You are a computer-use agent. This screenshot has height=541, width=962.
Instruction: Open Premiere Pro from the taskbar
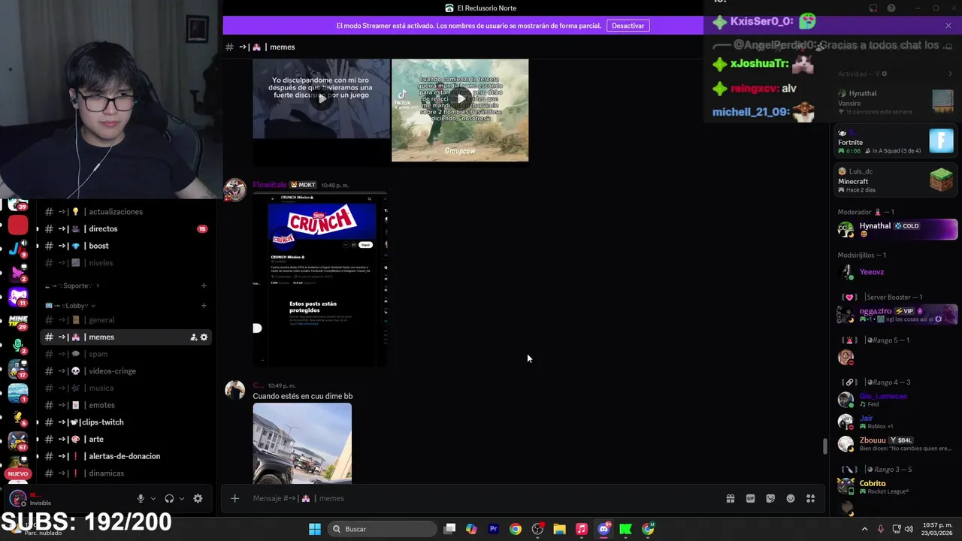pos(493,529)
